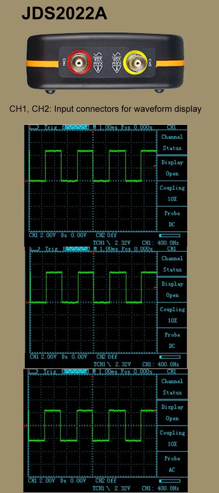Select the Coupling 10X menu in the second screen
This screenshot has width=219, height=493.
tap(172, 315)
